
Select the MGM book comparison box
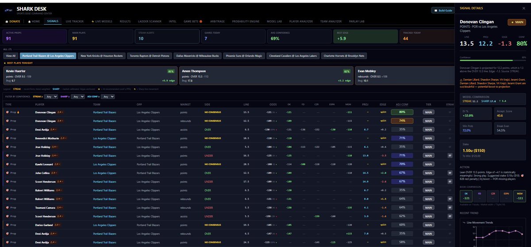(x=520, y=196)
